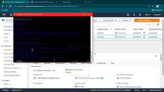Add alarm for second t2.micro instance row
The width and height of the screenshot is (164, 92).
[x=144, y=37]
